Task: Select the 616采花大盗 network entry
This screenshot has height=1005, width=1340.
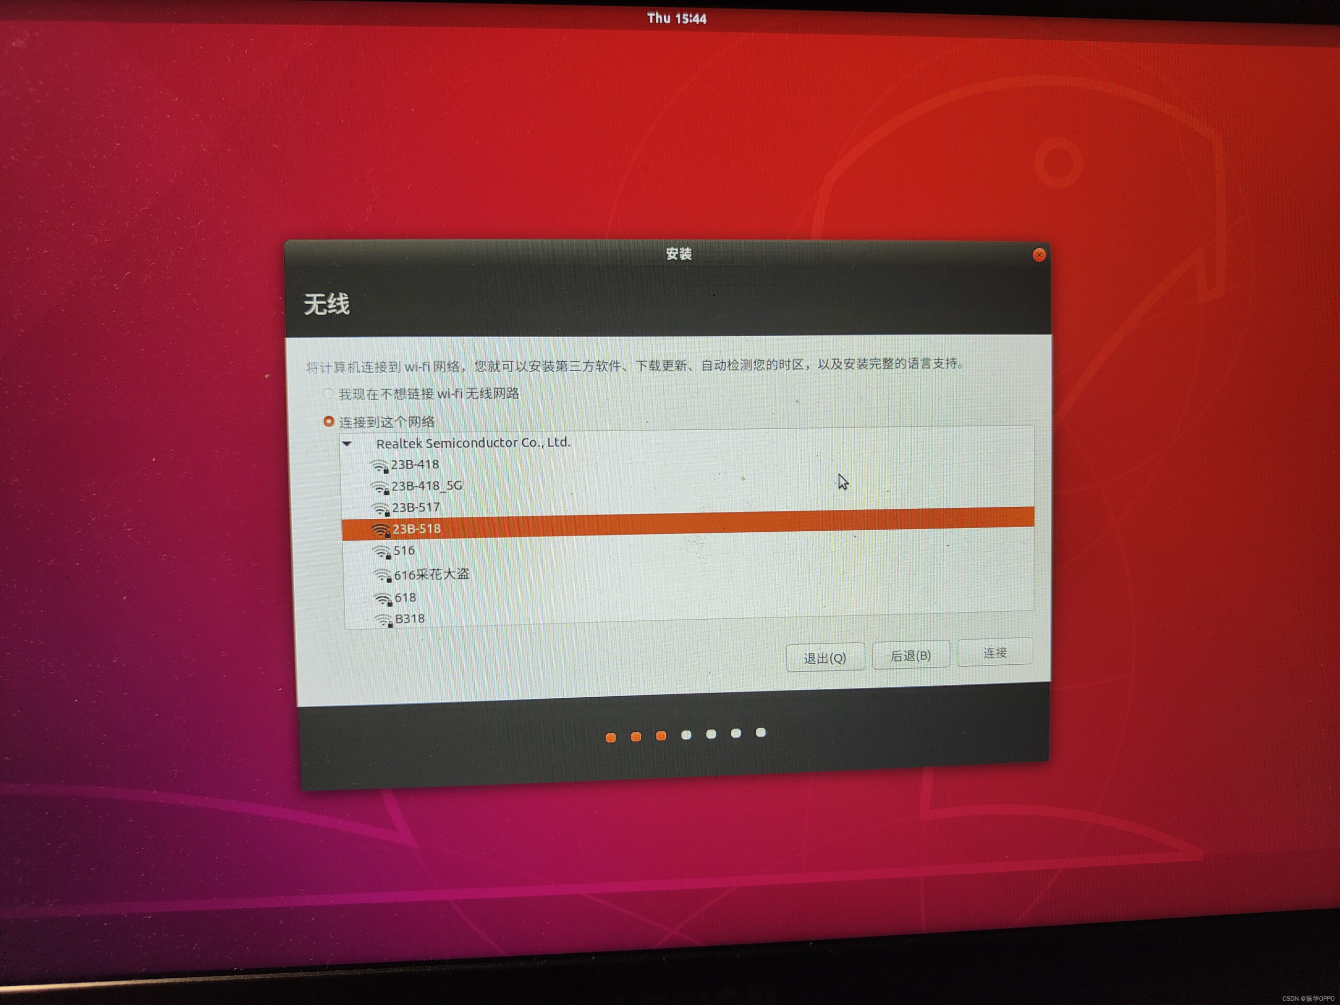Action: tap(433, 574)
